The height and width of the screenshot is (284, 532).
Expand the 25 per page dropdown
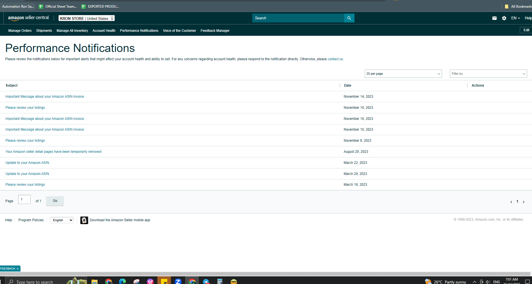(x=403, y=74)
